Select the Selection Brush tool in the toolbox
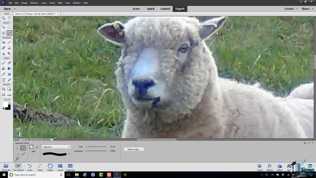The height and width of the screenshot is (178, 316). pos(9,33)
